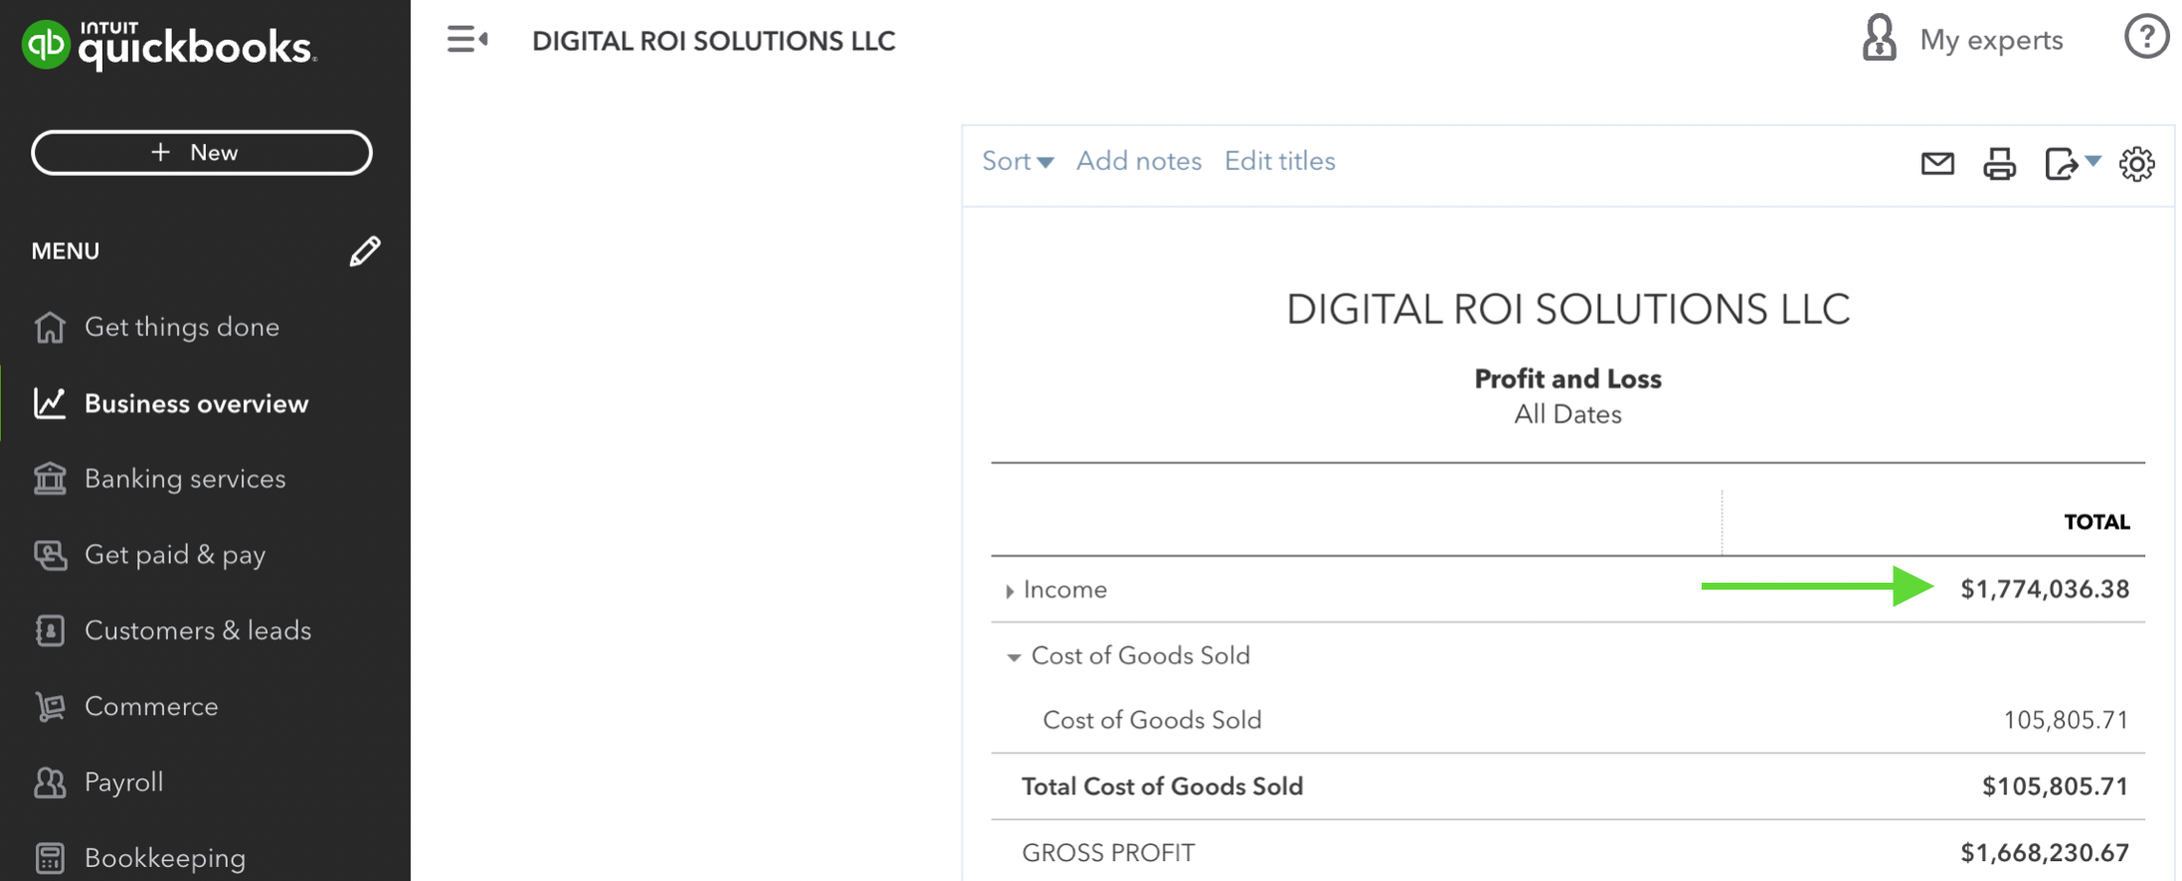Screen dimensions: 2182x881
Task: Open Banking services menu
Action: [x=184, y=479]
